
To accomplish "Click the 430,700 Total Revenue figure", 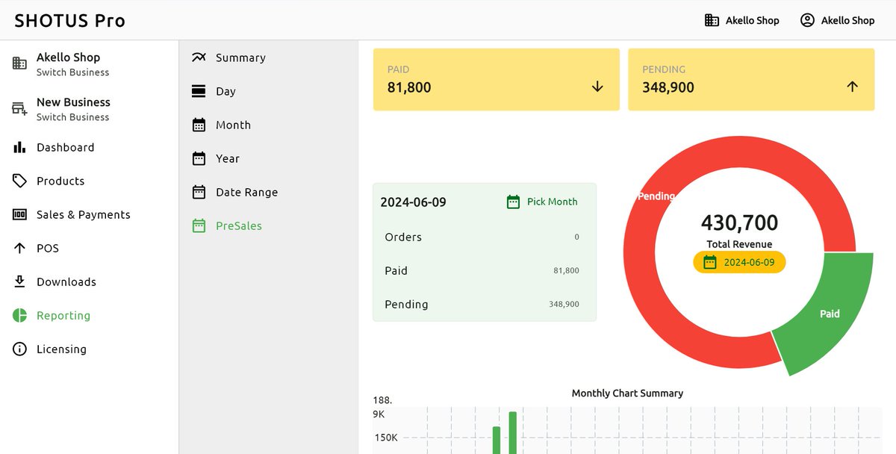I will click(739, 223).
